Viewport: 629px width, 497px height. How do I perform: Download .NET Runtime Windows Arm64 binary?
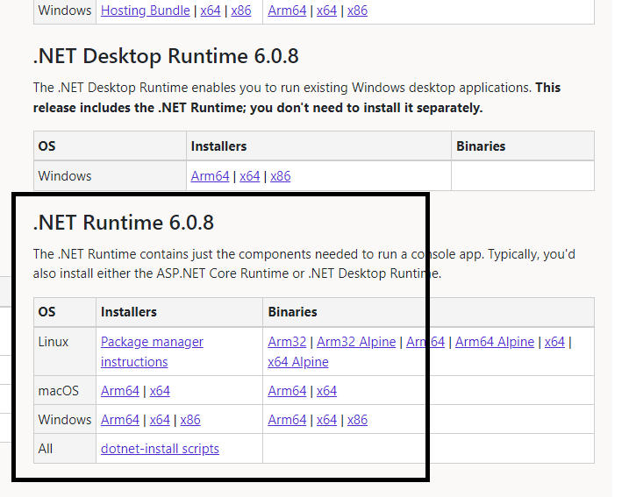point(287,420)
